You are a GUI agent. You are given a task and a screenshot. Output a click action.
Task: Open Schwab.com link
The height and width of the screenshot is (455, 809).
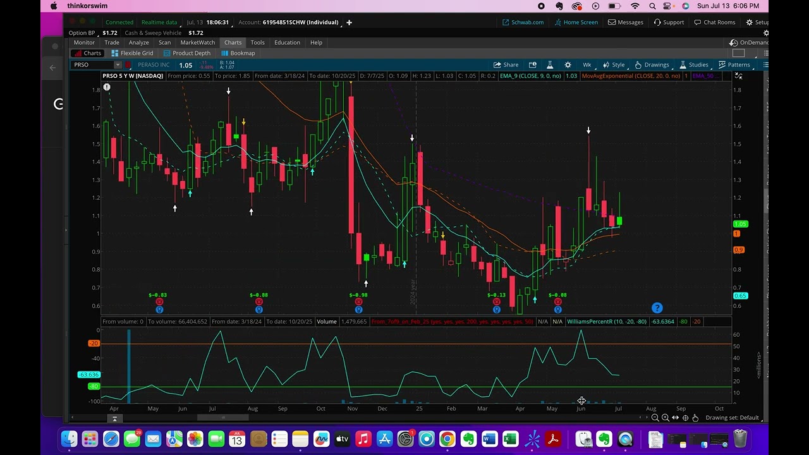click(x=523, y=22)
